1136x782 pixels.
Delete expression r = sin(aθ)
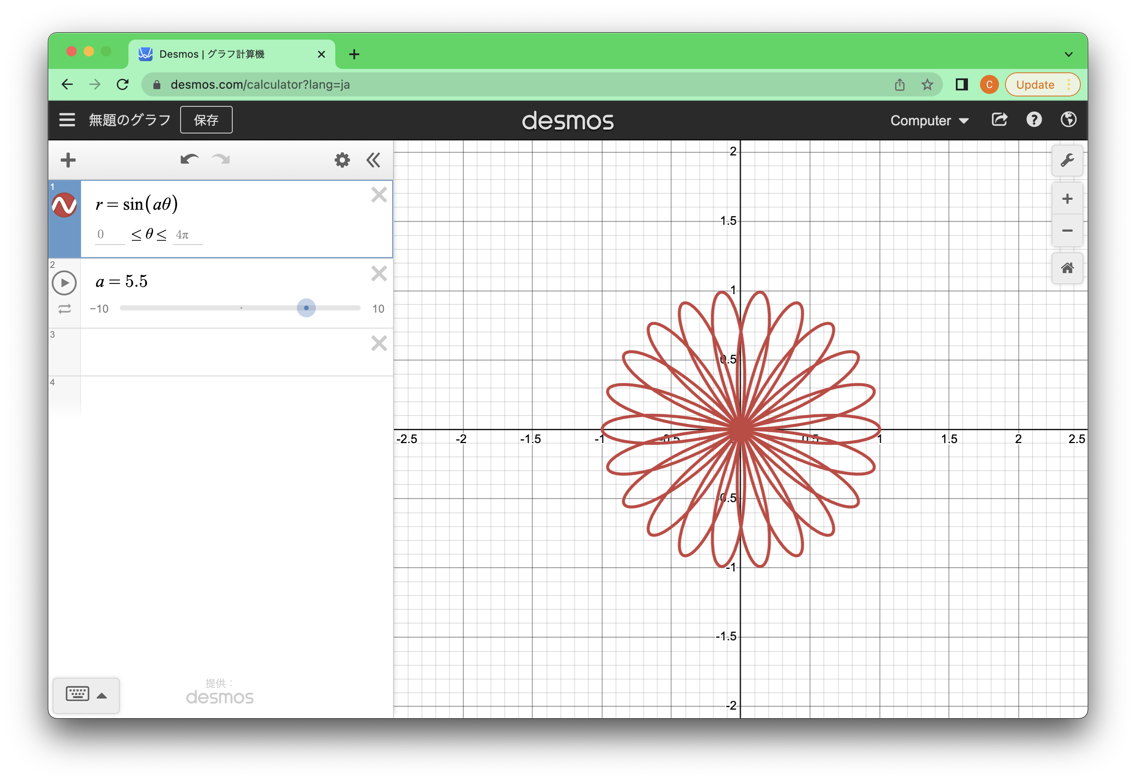click(x=378, y=195)
